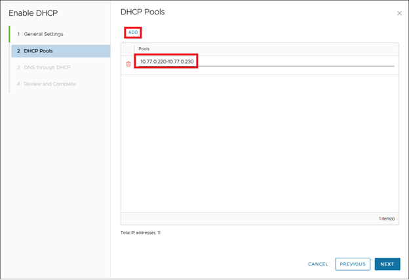This screenshot has height=280, width=409.
Task: Click the pool range input field
Action: [x=167, y=61]
